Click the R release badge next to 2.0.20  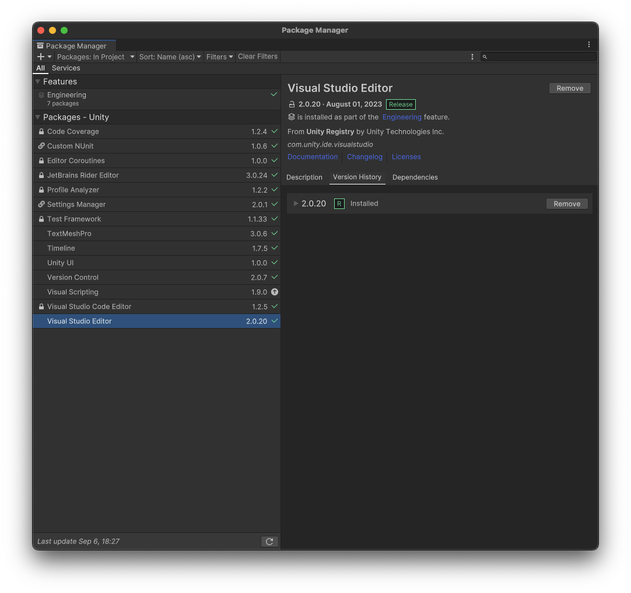point(339,204)
